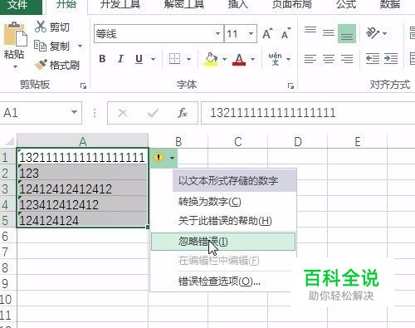Click the Copy icon

(40, 46)
